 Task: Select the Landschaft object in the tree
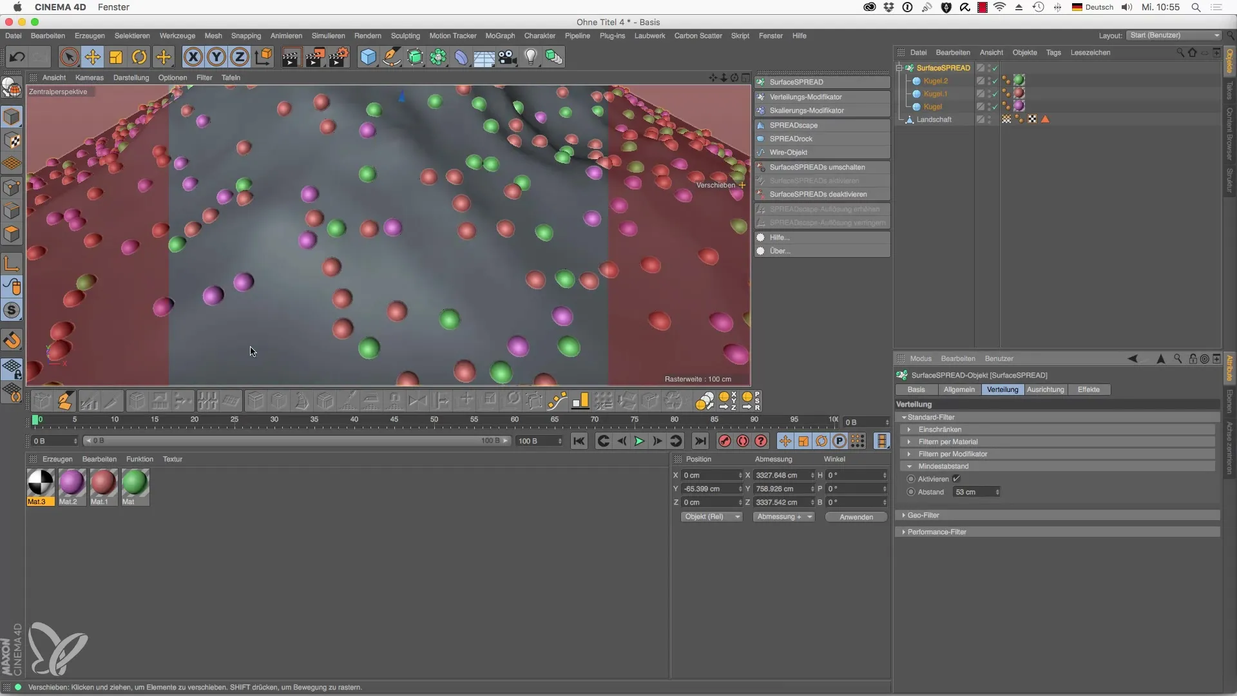click(934, 119)
